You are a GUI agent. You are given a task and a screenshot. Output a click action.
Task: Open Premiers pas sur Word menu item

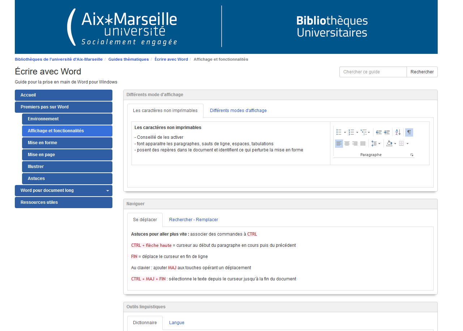(64, 107)
